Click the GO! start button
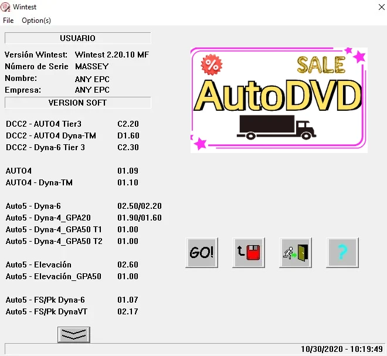The width and height of the screenshot is (387, 356). pyautogui.click(x=202, y=253)
